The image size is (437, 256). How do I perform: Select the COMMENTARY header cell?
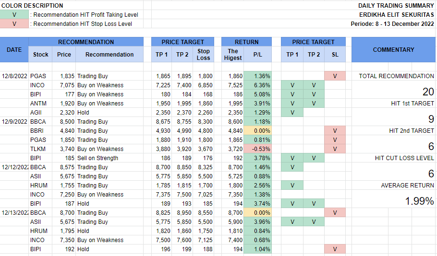click(393, 50)
